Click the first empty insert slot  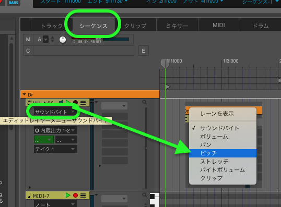[115, 116]
